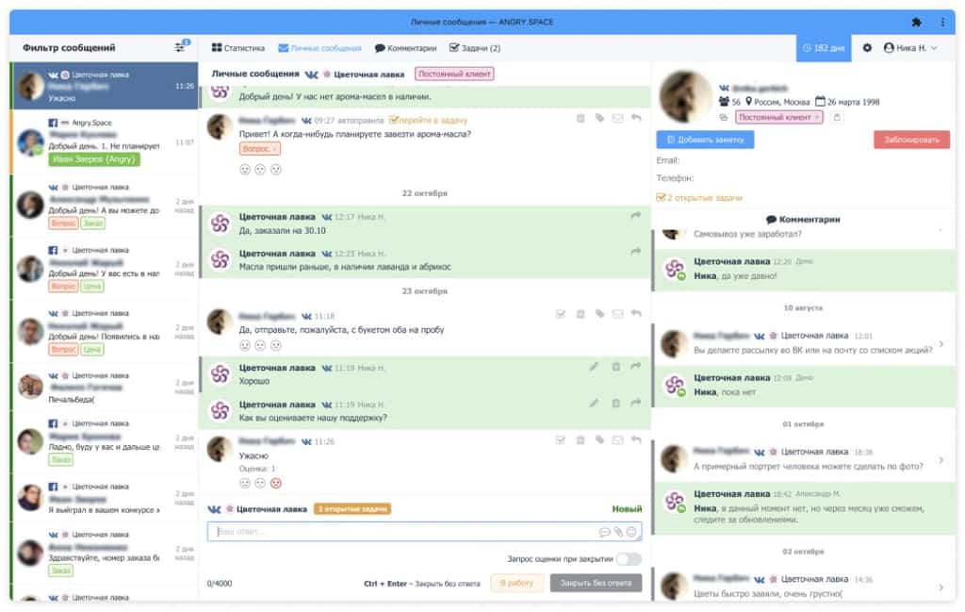Add tag to "Да, отправьте, пожалуйста" message
The height and width of the screenshot is (612, 965).
coord(599,314)
